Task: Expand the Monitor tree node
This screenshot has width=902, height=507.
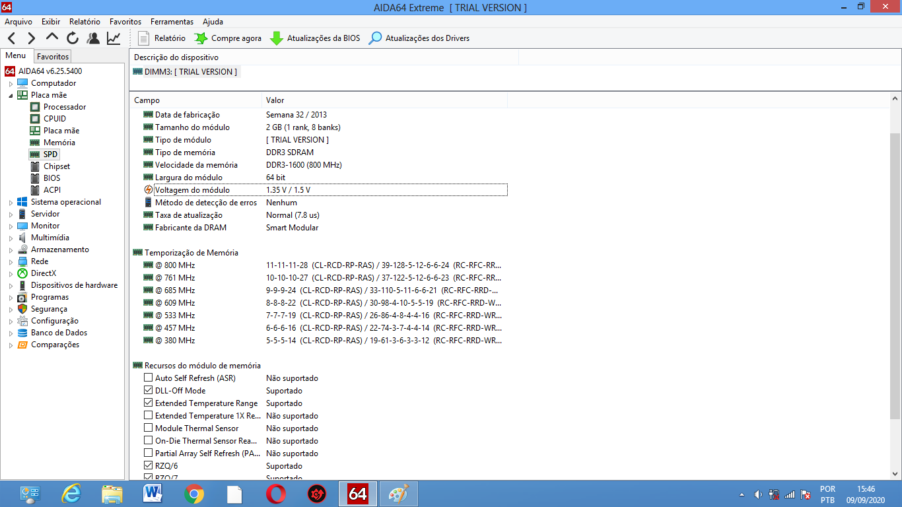Action: click(11, 226)
